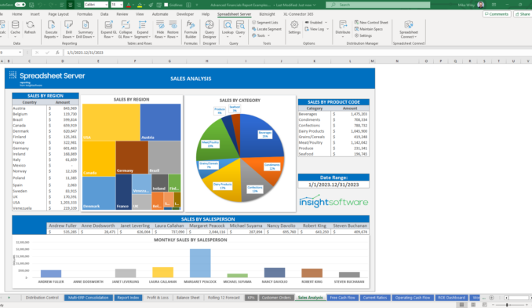
Task: Adjust the zoom slider in the status bar
Action: [x=507, y=305]
